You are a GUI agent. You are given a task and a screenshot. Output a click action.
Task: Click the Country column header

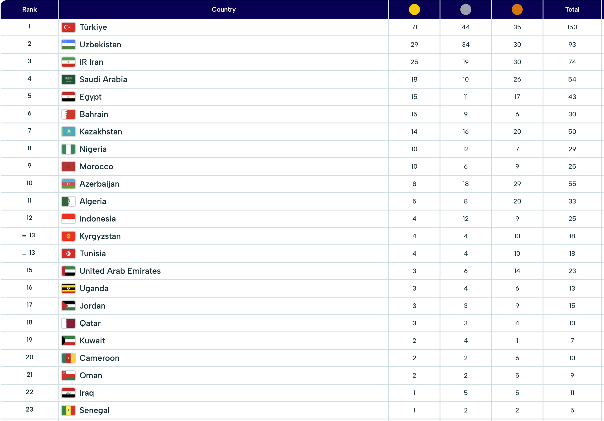coord(223,9)
